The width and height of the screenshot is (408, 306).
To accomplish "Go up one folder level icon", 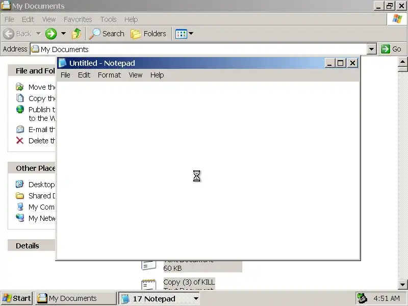I will click(x=76, y=34).
